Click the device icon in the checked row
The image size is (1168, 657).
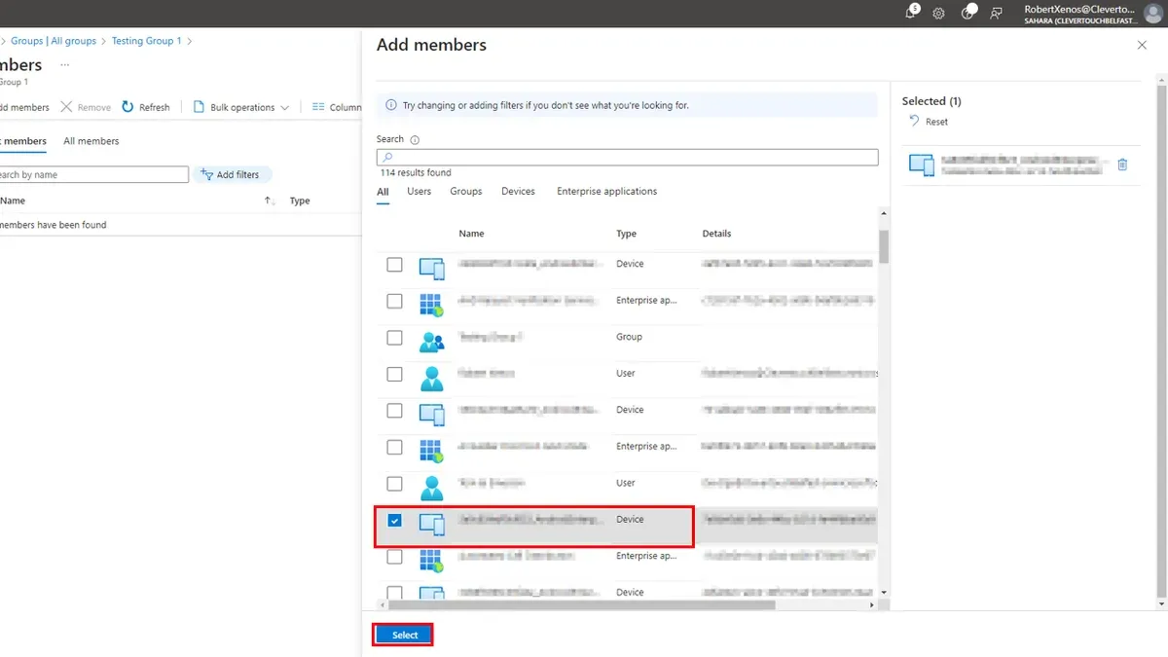tap(431, 524)
